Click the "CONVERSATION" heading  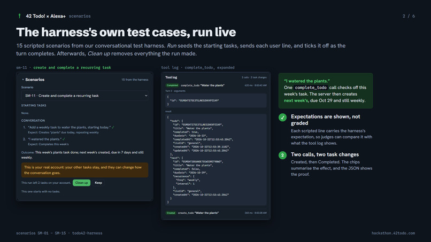click(33, 121)
